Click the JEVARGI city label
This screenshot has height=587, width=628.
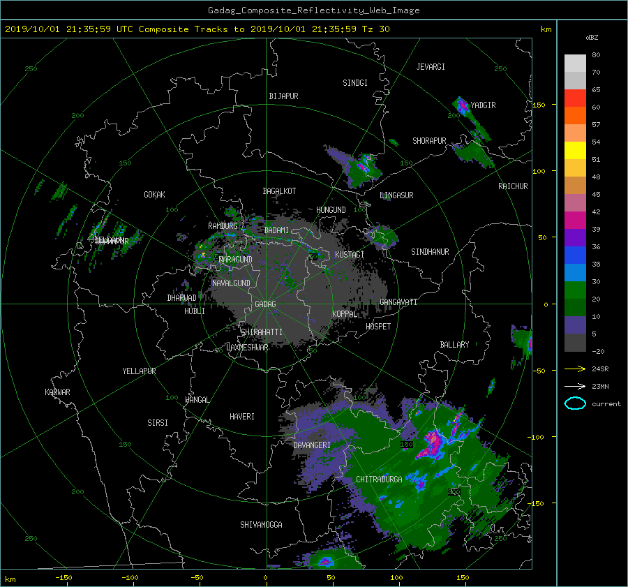[x=431, y=67]
